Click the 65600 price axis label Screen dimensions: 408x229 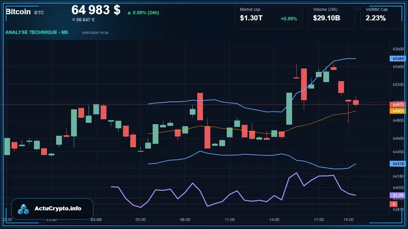[x=398, y=49]
